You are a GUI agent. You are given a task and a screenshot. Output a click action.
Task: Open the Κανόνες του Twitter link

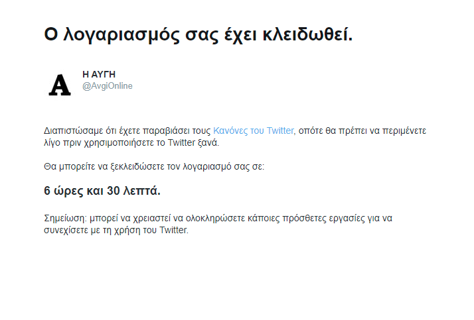254,131
